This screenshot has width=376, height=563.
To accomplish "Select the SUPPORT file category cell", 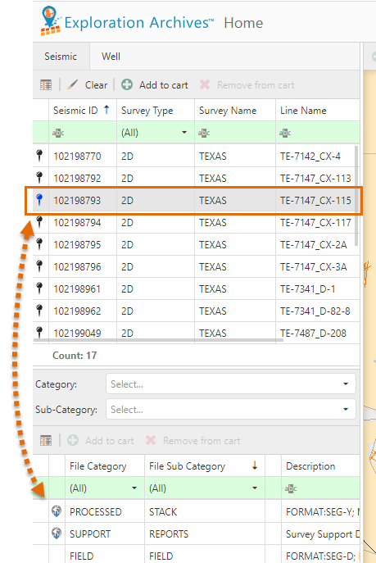I will coord(105,534).
